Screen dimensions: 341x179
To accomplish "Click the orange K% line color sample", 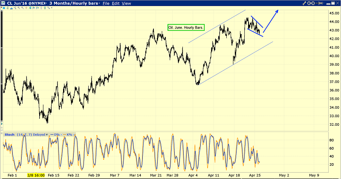I will tap(64, 135).
